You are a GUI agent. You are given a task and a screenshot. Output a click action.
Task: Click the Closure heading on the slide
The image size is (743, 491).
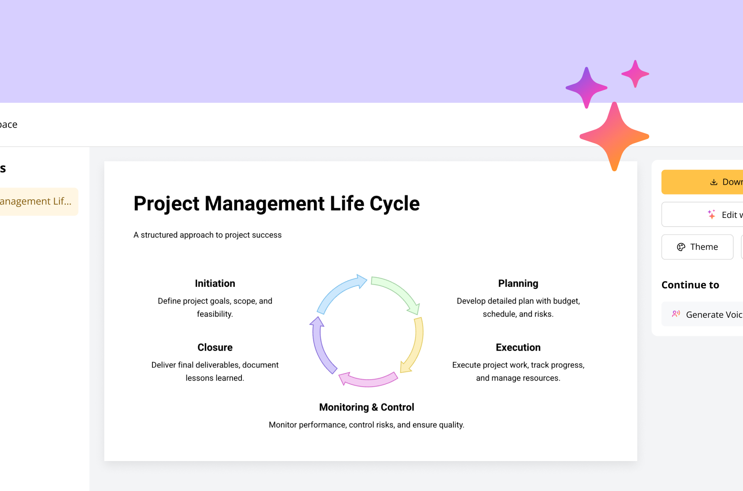click(x=215, y=348)
